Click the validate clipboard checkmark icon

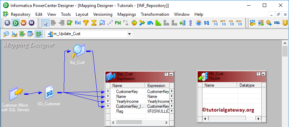pos(70,23)
